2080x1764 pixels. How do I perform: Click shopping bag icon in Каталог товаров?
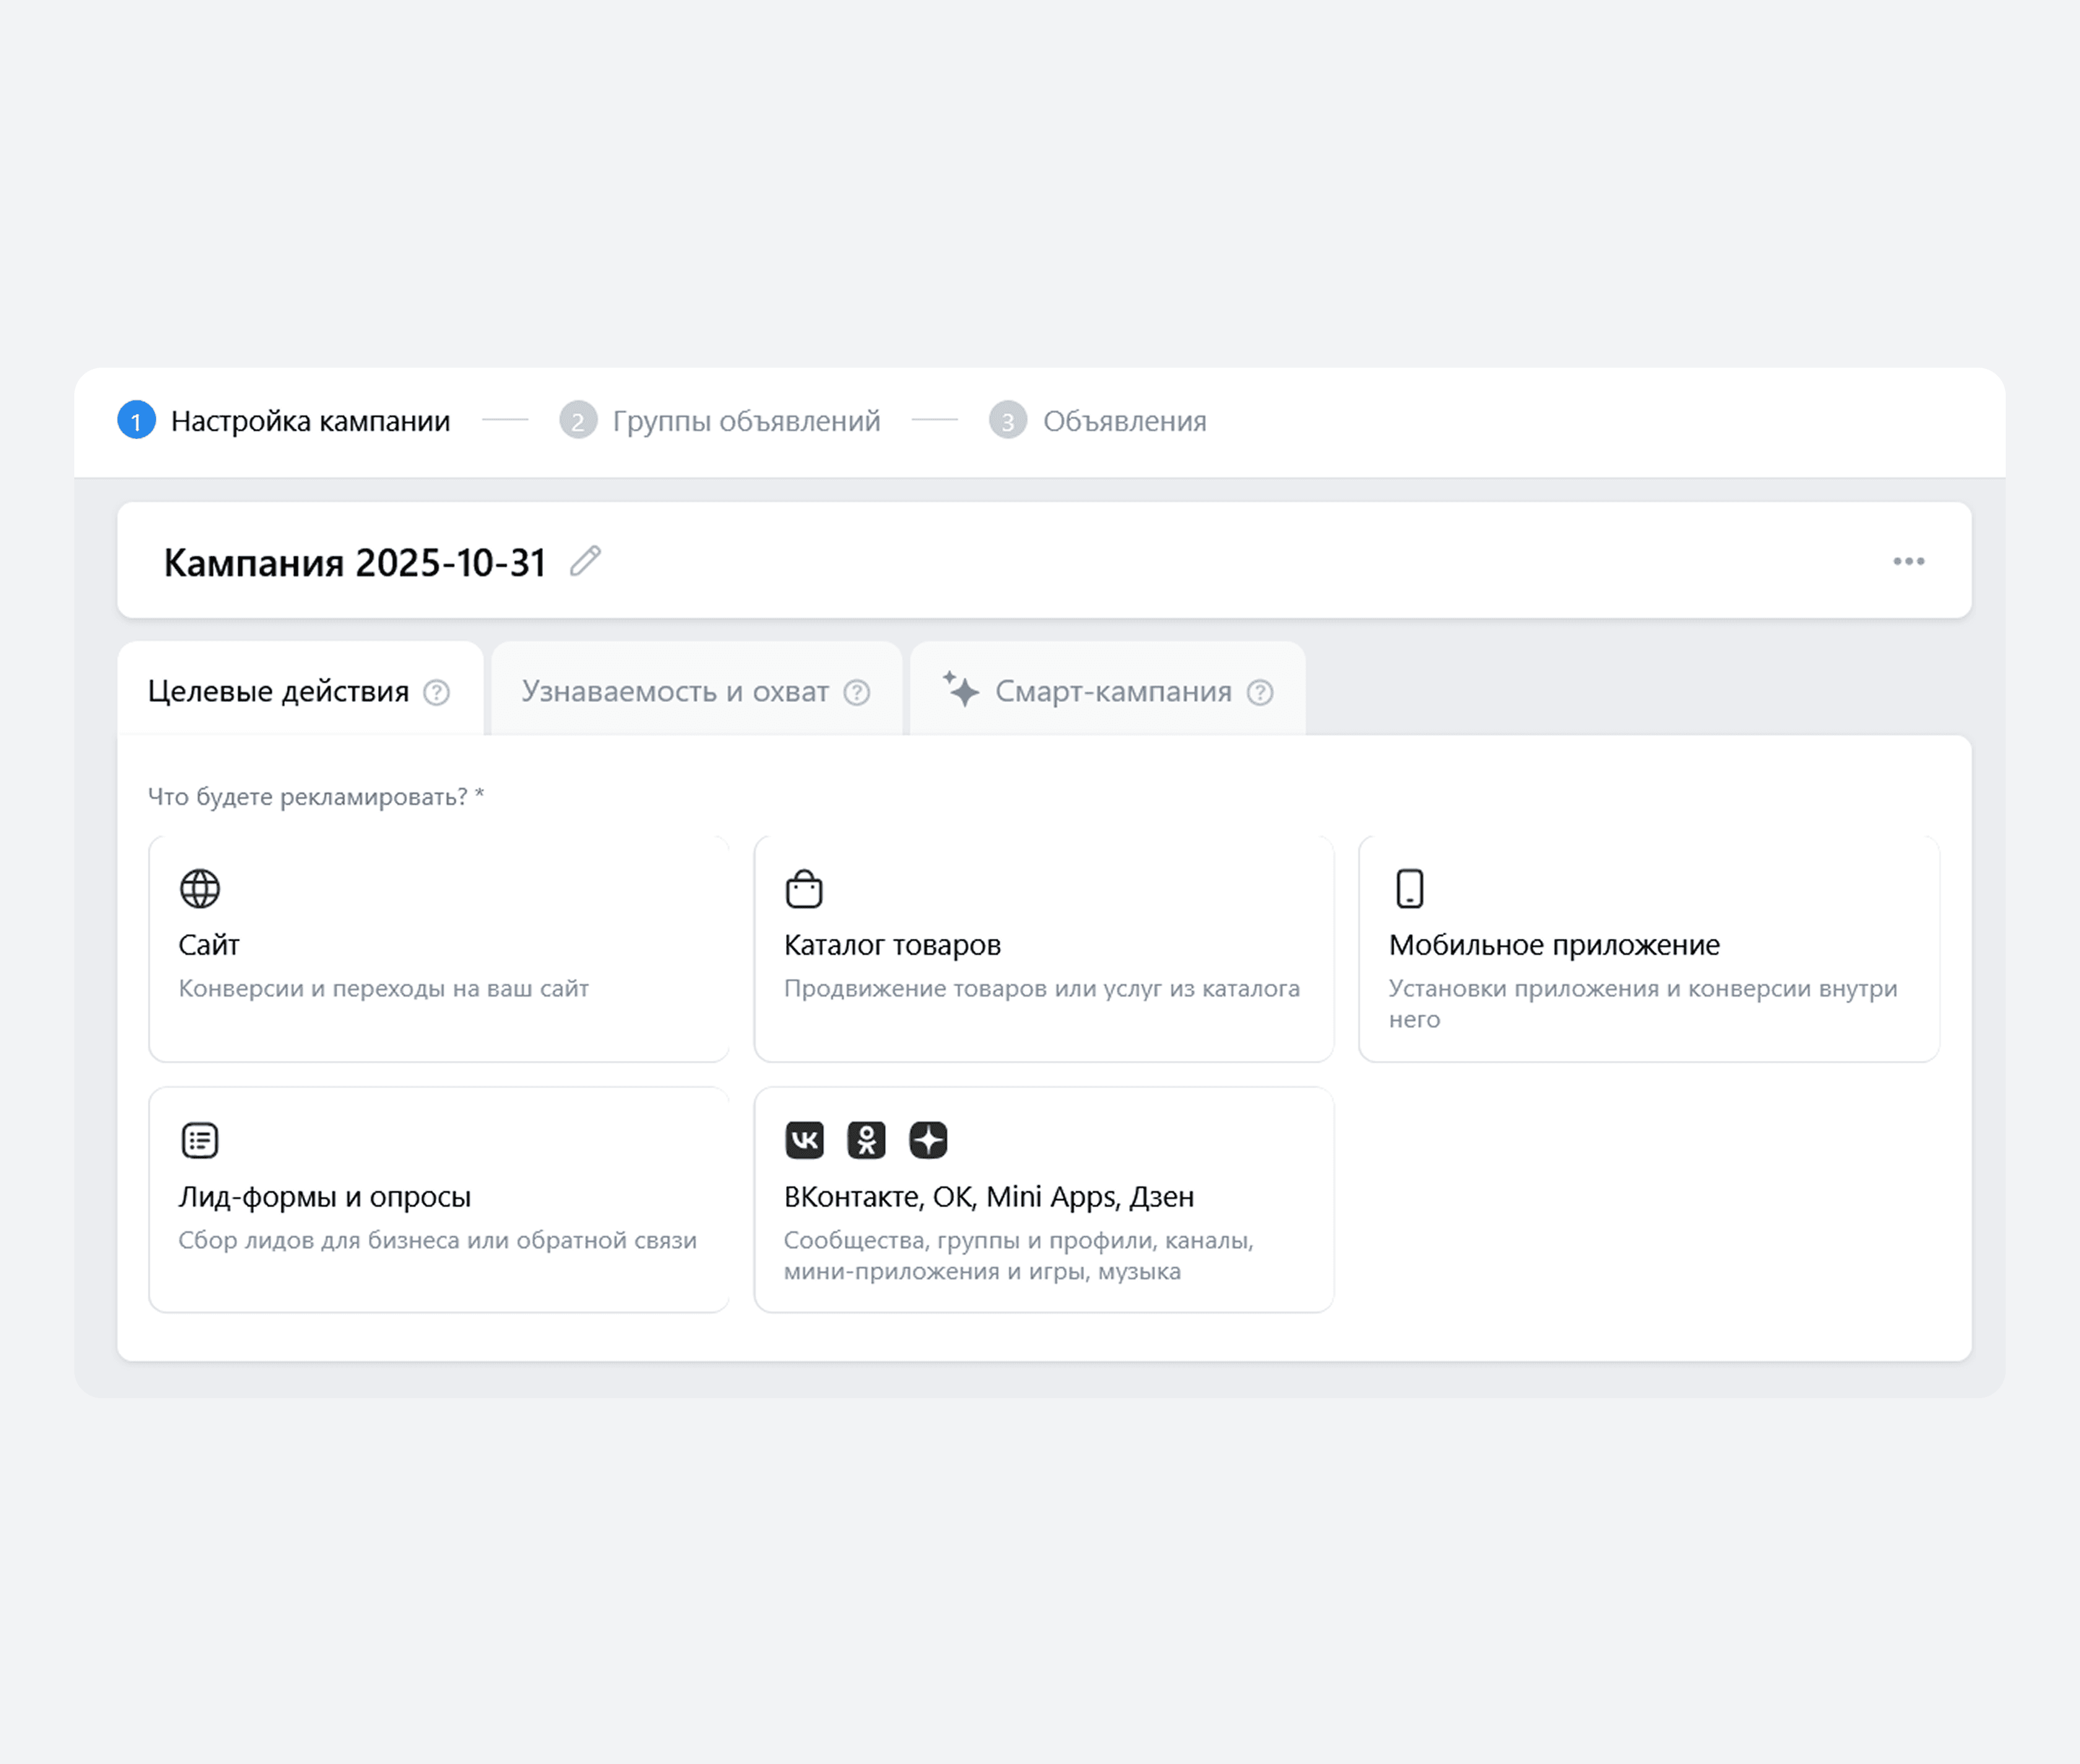(x=804, y=888)
